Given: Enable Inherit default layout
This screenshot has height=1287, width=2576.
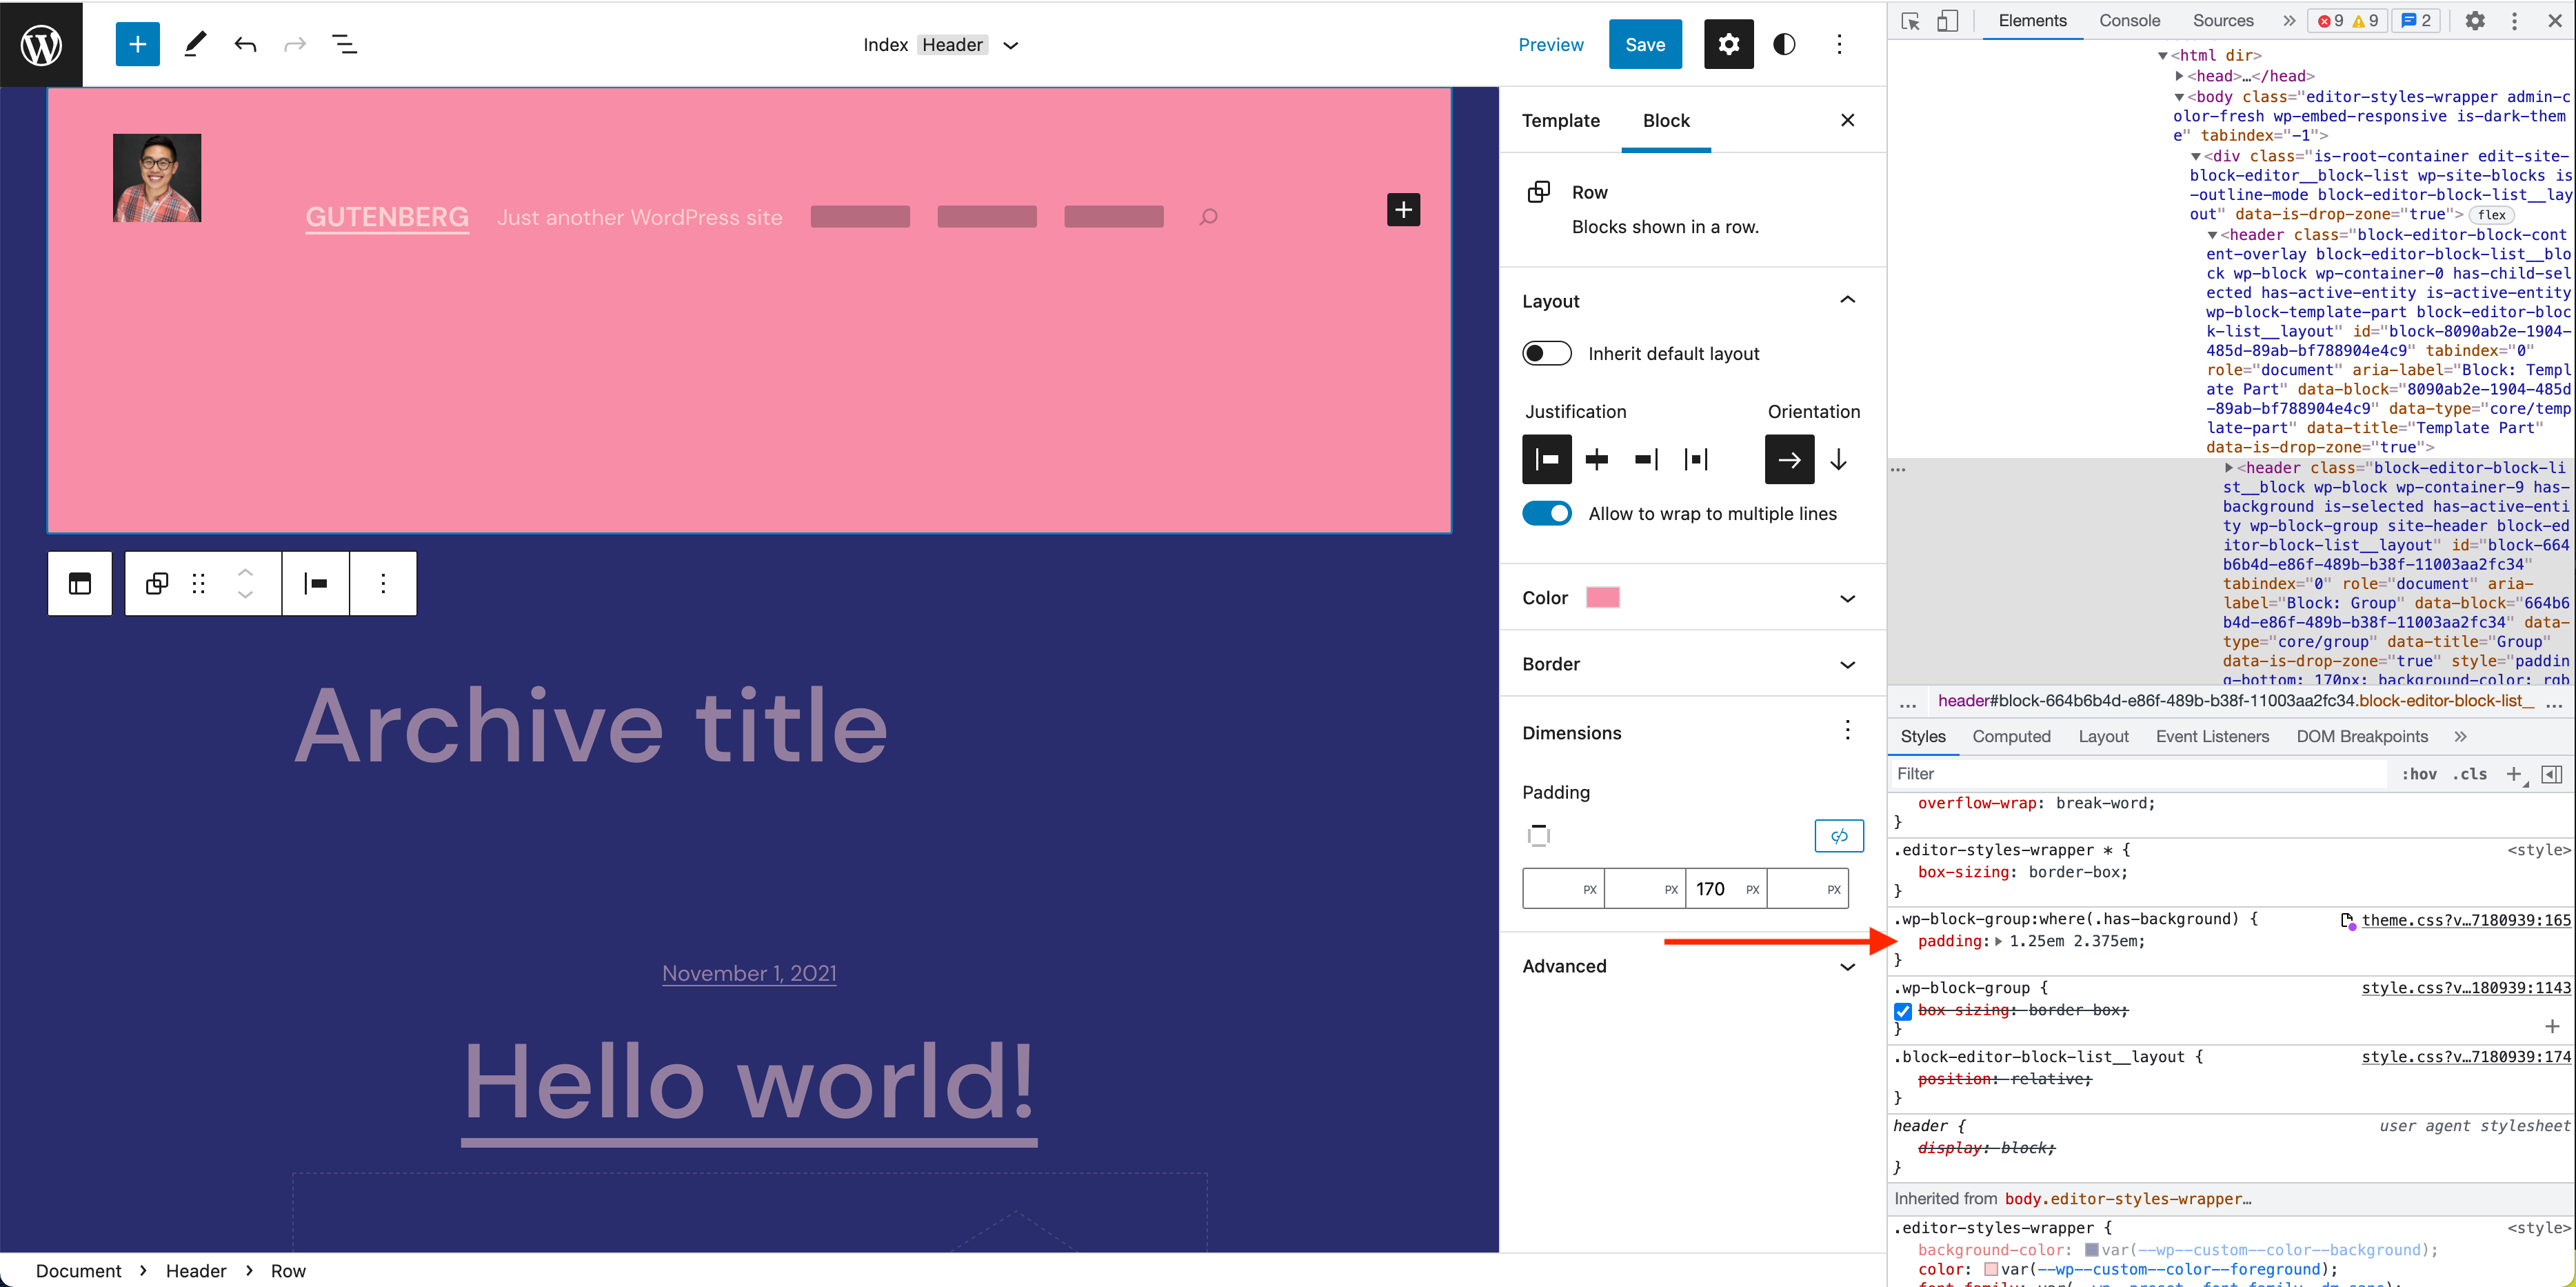Looking at the screenshot, I should click(1546, 353).
